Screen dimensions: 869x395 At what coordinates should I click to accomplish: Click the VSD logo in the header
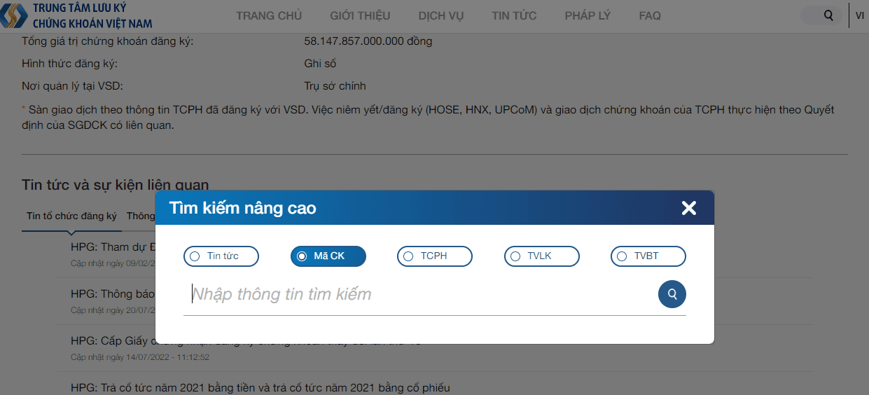point(77,15)
